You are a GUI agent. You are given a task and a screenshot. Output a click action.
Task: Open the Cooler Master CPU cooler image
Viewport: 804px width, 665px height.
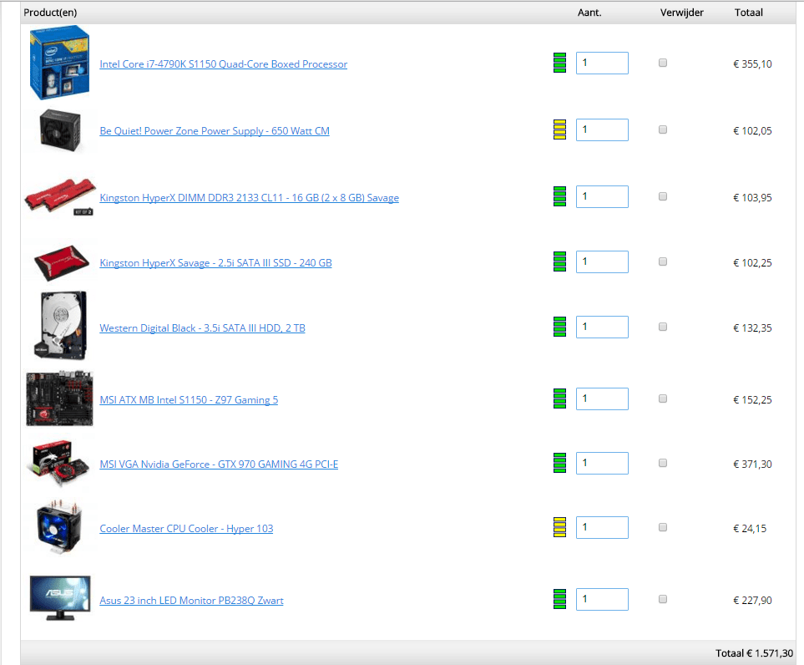59,528
